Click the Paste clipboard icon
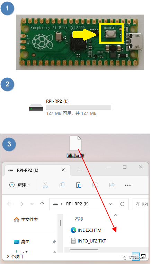 point(79,185)
